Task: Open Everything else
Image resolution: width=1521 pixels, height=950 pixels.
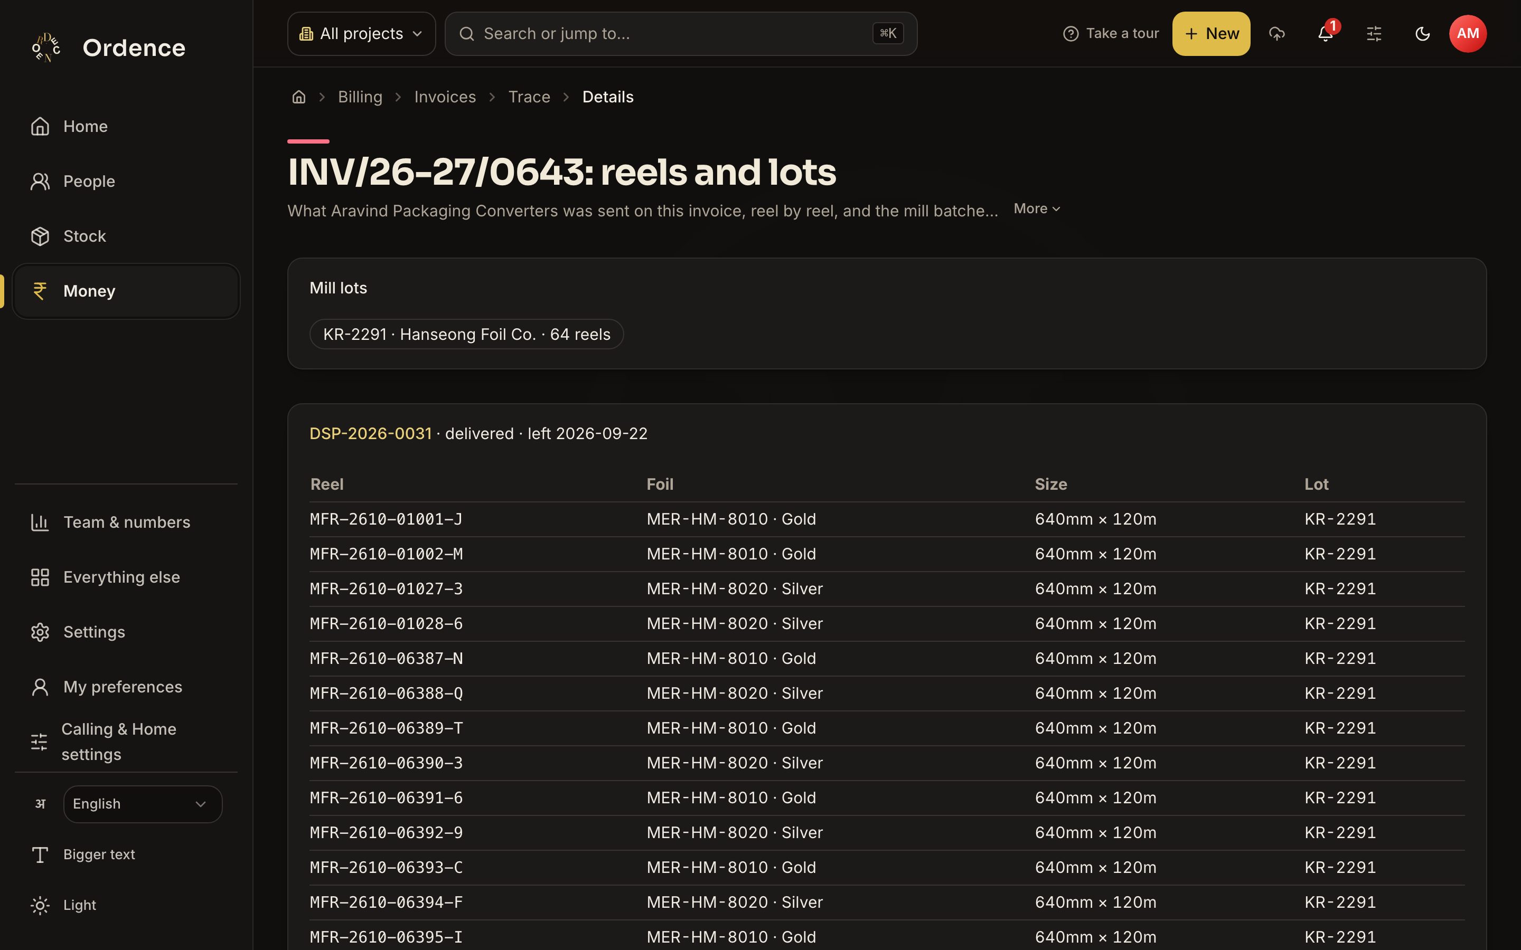Action: [126, 577]
